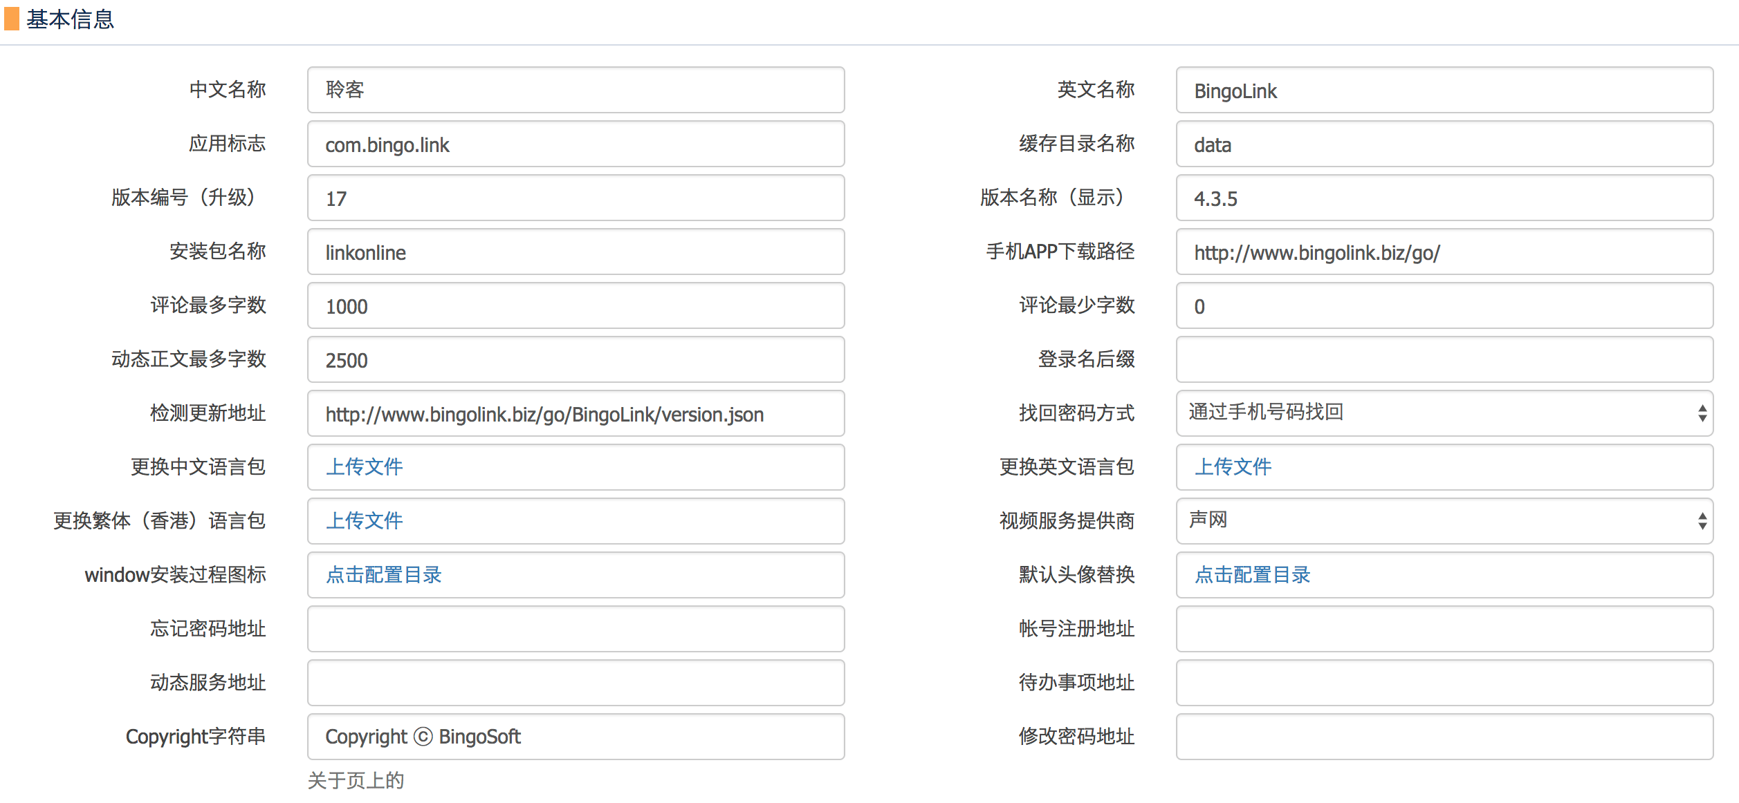This screenshot has height=803, width=1739.
Task: Click 上传文件 for 更换繁体（香港）语言包
Action: (365, 520)
